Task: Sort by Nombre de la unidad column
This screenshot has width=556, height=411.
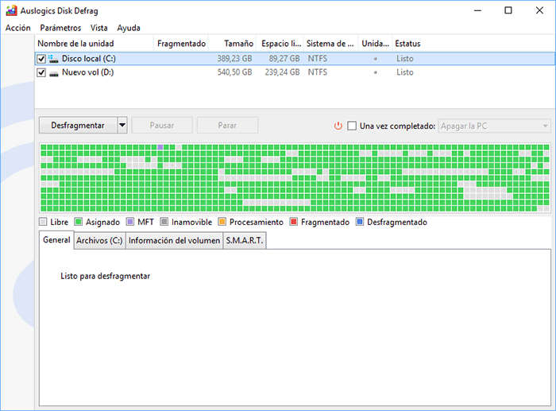Action: coord(95,43)
